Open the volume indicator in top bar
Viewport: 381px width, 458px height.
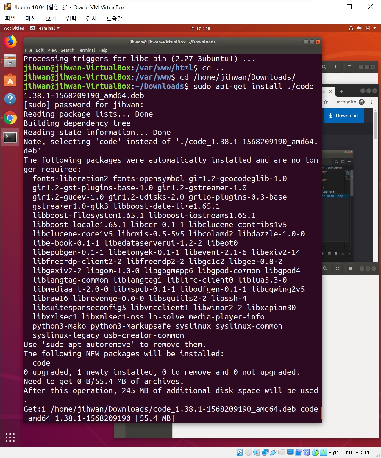(x=359, y=28)
